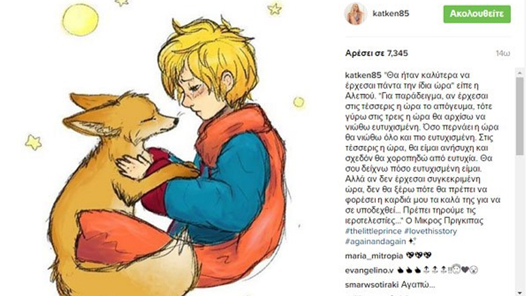Image resolution: width=526 pixels, height=296 pixels.
Task: Click the Little Prince illustration image
Action: pos(168,148)
